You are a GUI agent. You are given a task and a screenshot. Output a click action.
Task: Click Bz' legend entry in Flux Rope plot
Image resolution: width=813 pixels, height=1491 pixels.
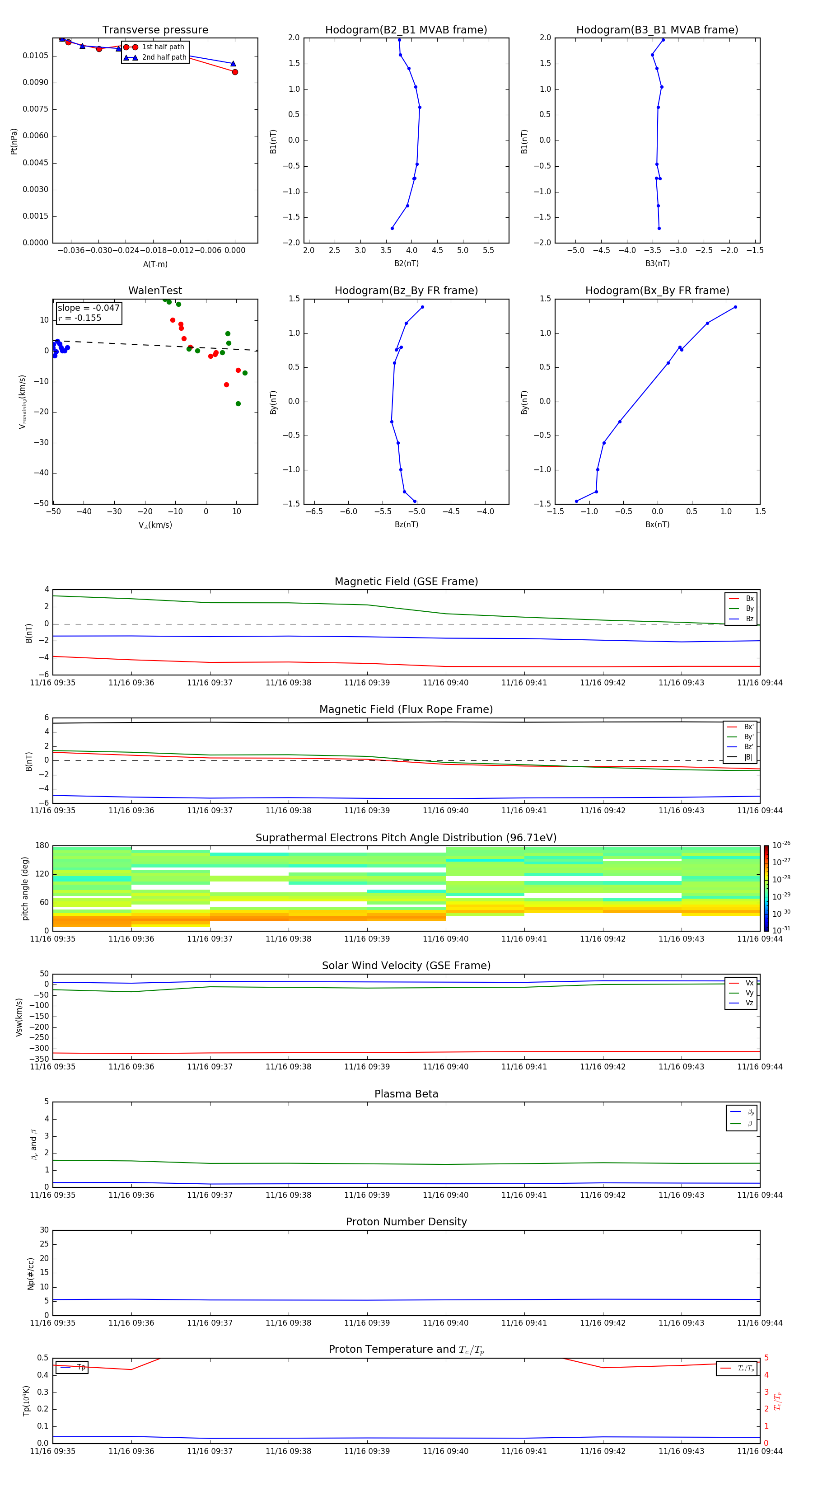(x=741, y=747)
